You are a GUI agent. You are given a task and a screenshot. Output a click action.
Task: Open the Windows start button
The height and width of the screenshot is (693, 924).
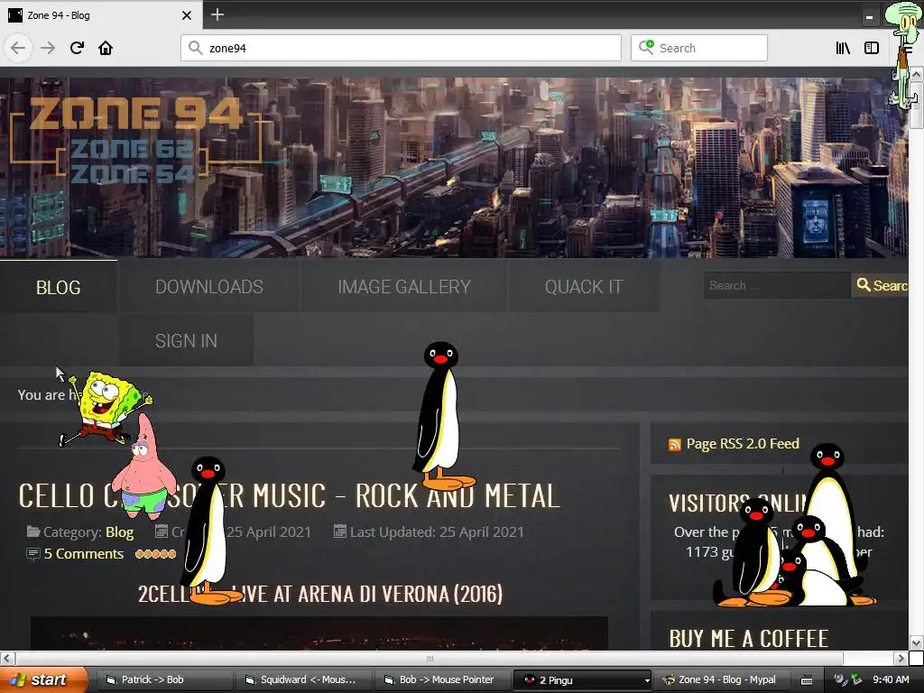pos(43,679)
